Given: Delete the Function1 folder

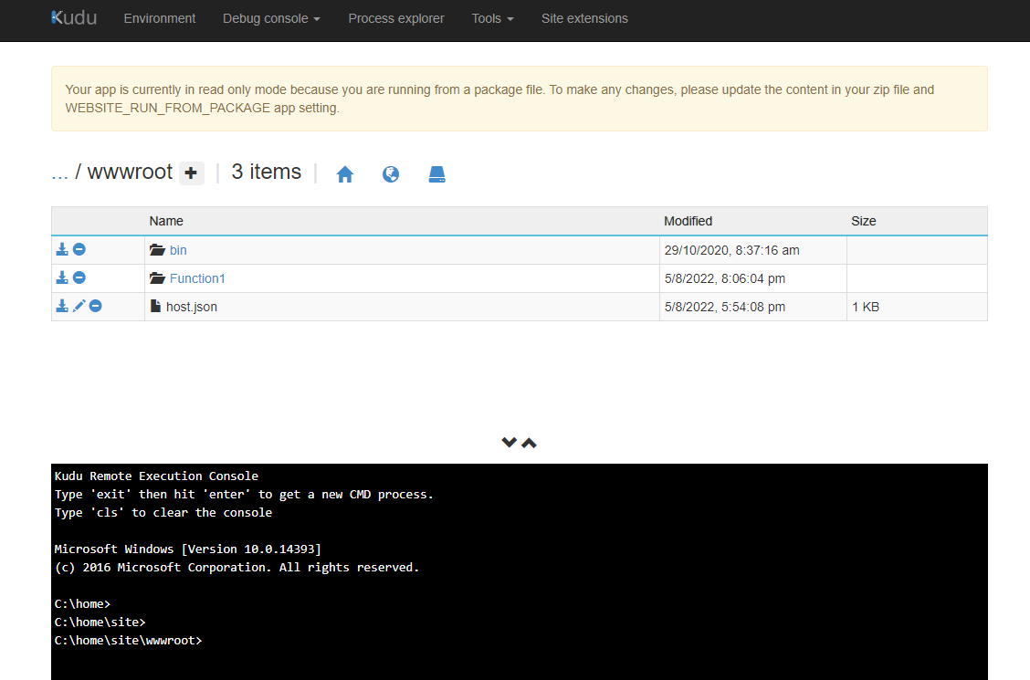Looking at the screenshot, I should coord(79,277).
